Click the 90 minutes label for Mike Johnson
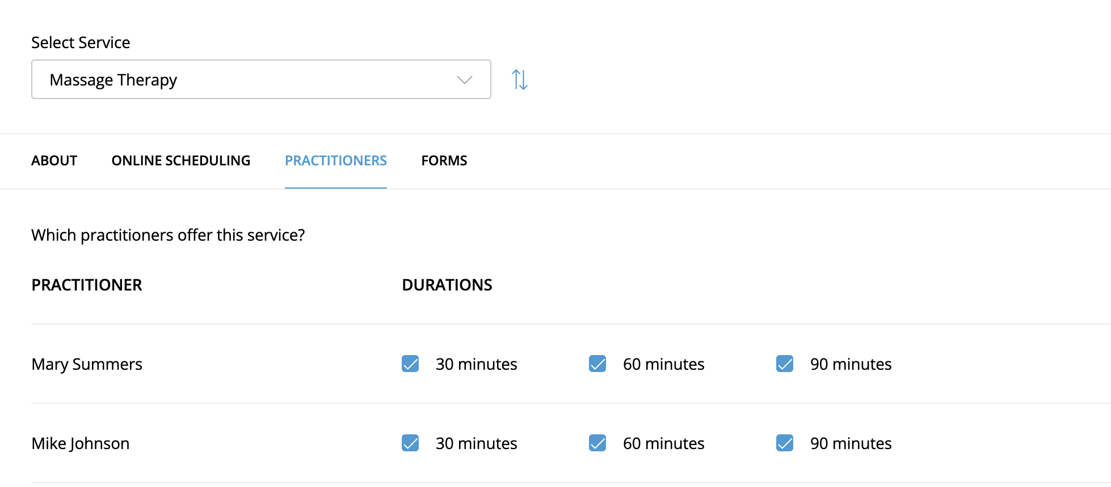This screenshot has width=1111, height=487. point(851,443)
